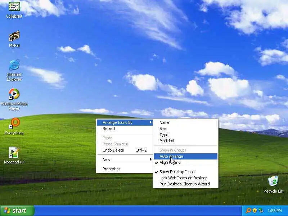Screen dimensions: 288x216
Task: Arrange icons by Type
Action: (185, 135)
